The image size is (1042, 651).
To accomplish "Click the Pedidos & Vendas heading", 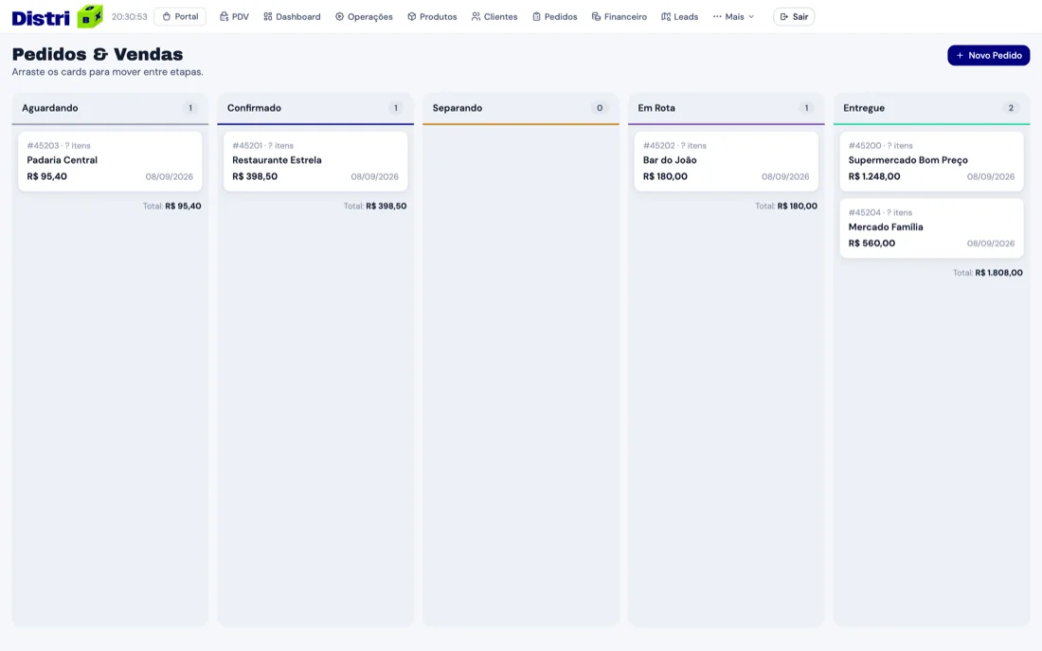I will pyautogui.click(x=97, y=54).
